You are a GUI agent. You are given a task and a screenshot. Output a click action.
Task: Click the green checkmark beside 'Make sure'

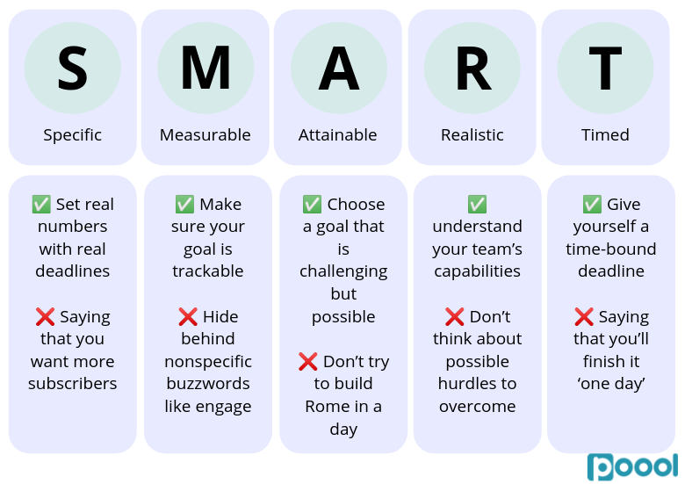tap(184, 205)
